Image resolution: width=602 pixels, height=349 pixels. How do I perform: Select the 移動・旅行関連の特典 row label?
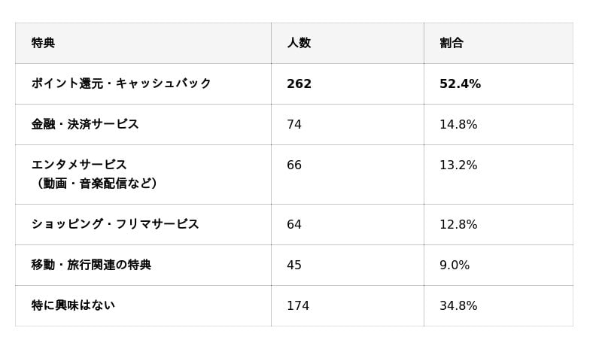[x=91, y=265]
